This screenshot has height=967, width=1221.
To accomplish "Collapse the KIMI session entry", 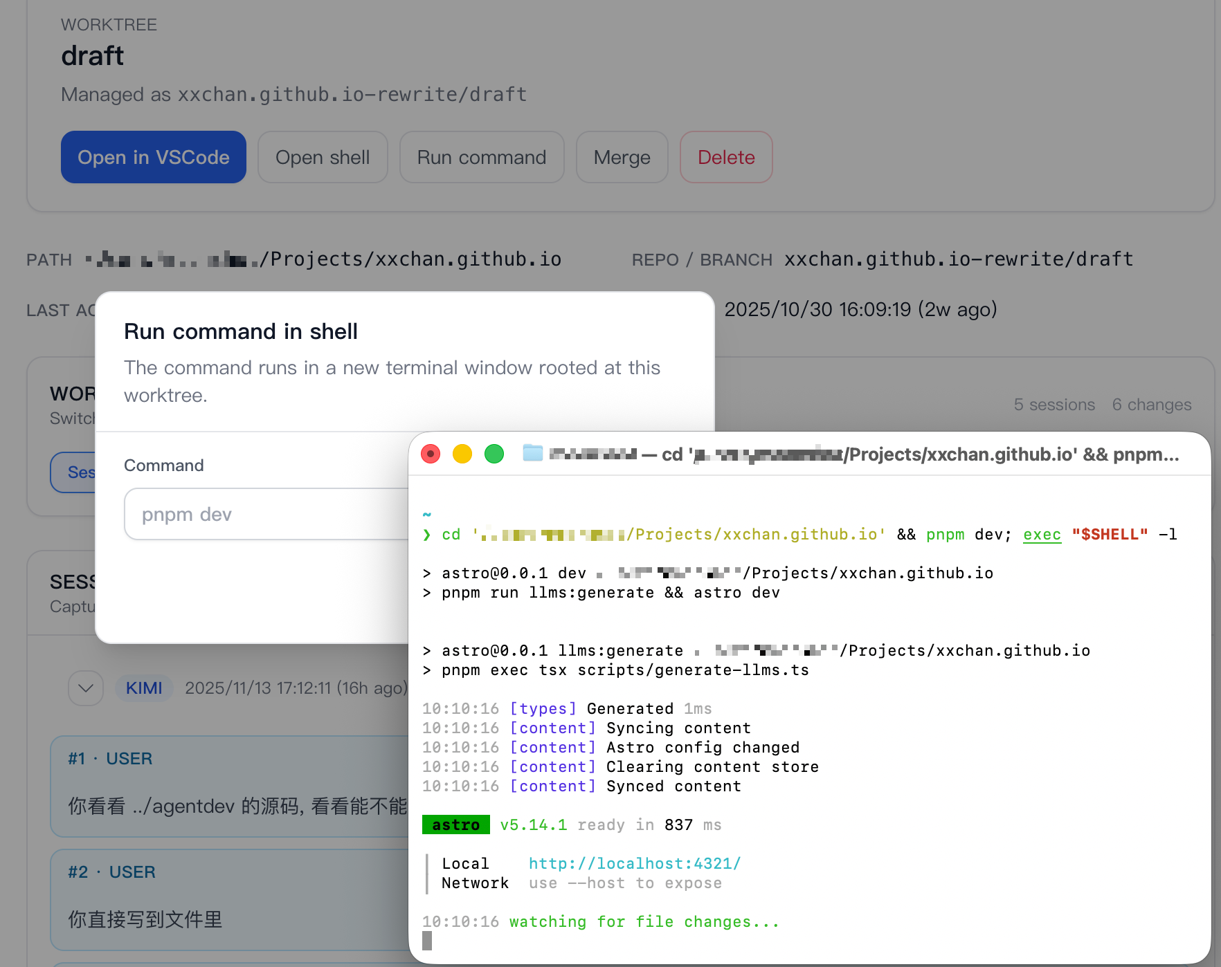I will pyautogui.click(x=85, y=688).
